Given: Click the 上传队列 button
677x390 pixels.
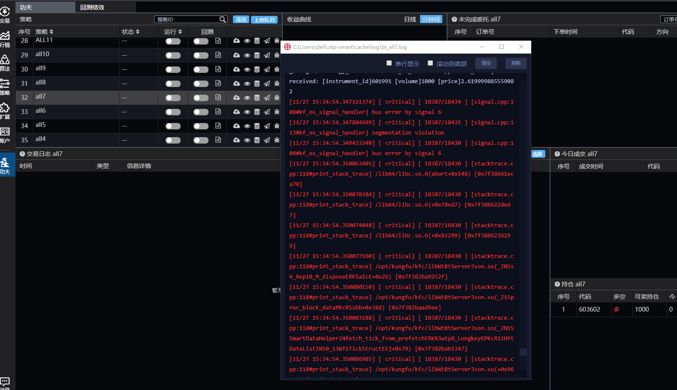Looking at the screenshot, I should point(264,20).
